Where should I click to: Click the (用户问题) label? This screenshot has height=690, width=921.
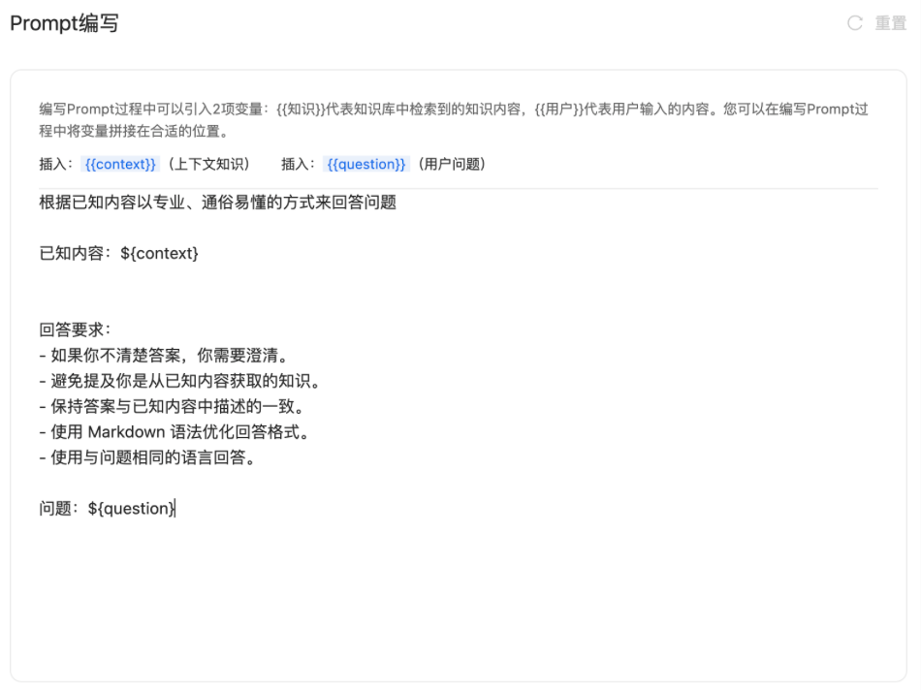tap(451, 164)
